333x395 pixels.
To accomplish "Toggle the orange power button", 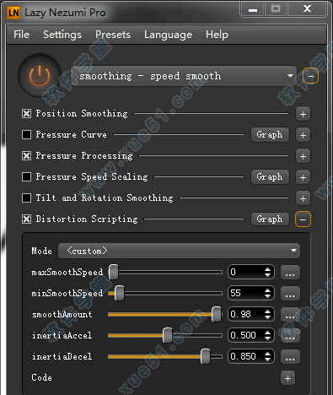I will click(40, 76).
